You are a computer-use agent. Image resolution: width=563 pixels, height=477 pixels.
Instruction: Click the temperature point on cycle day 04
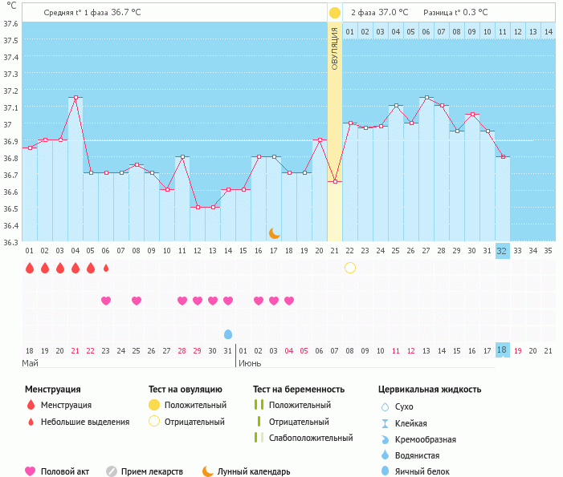click(75, 98)
